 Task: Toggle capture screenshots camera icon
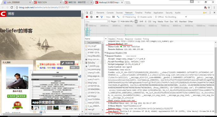click(97, 17)
